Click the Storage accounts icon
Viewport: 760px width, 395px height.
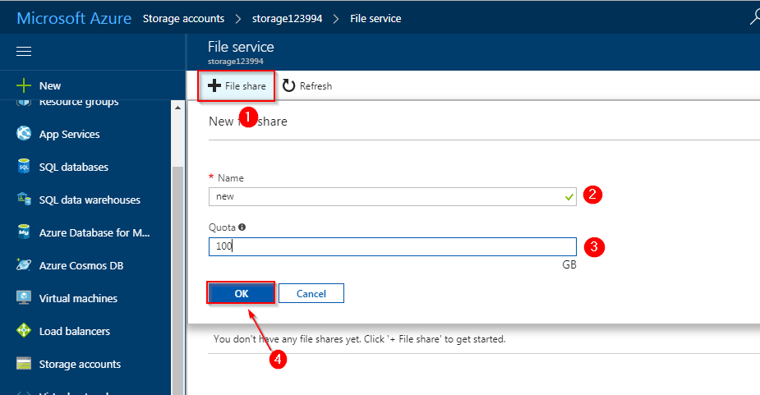tap(24, 364)
